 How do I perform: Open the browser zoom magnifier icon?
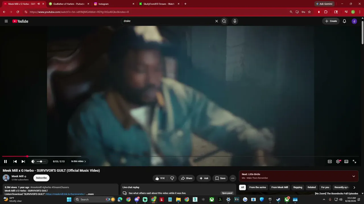coord(291,12)
